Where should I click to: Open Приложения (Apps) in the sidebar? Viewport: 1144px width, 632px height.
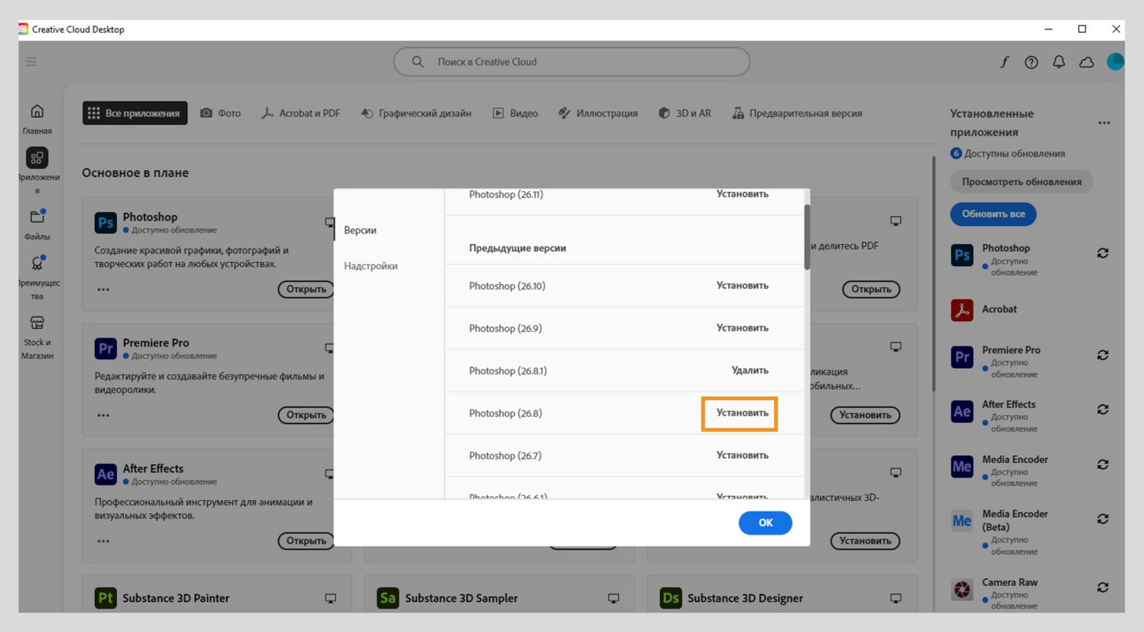[x=37, y=172]
